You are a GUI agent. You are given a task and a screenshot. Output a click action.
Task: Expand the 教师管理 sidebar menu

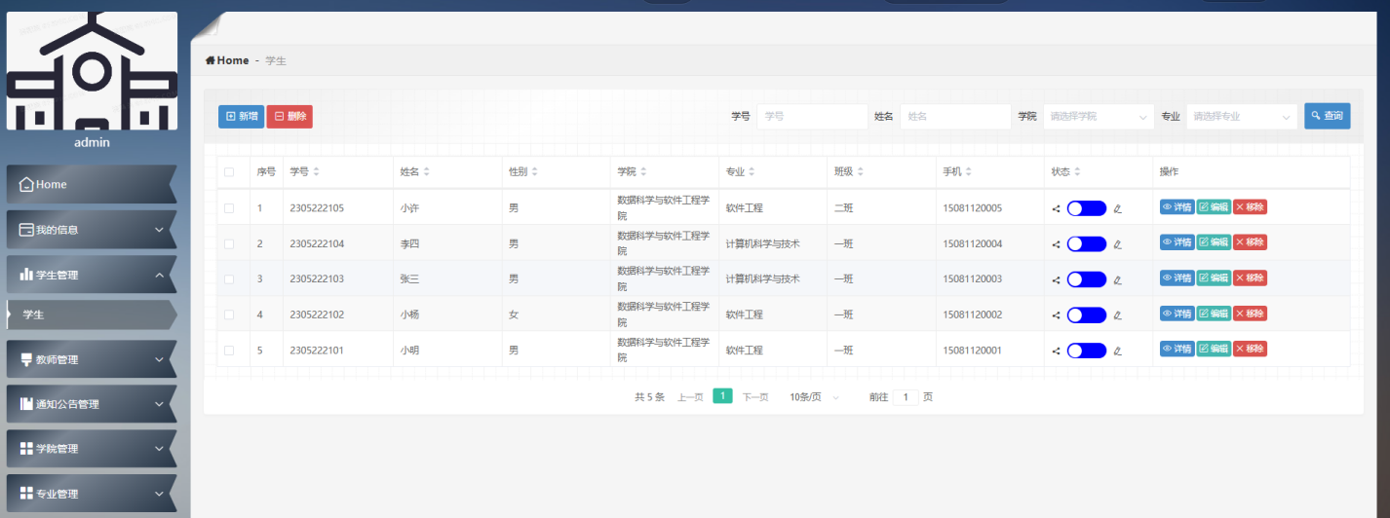pyautogui.click(x=92, y=359)
